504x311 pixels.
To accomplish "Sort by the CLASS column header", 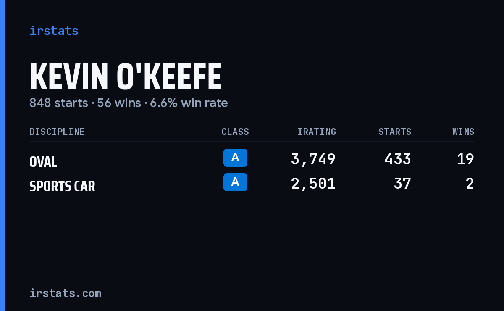I will [235, 132].
